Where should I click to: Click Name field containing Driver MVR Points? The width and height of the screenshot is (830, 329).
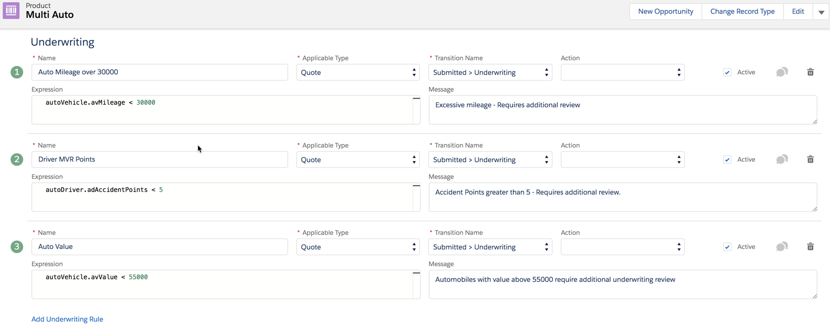point(160,160)
